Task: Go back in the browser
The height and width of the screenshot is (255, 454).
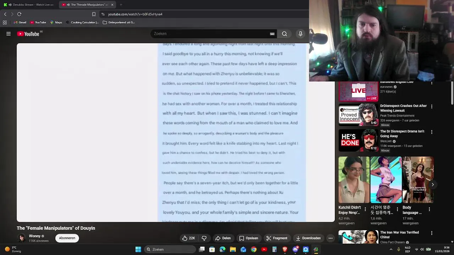Action: pos(5,14)
